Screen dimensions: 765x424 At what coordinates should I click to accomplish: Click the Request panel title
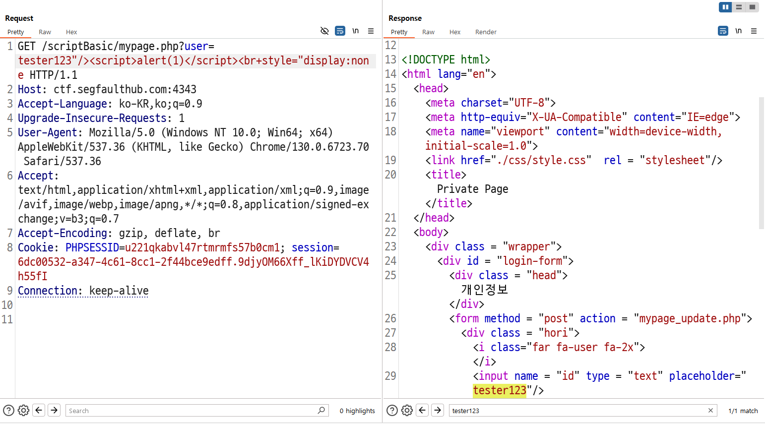tap(19, 18)
